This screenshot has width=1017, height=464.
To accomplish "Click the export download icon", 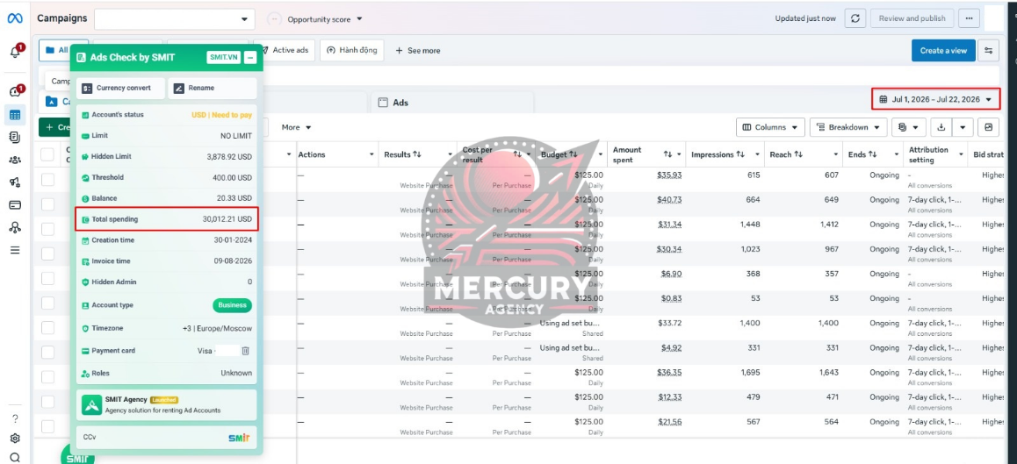I will click(941, 127).
